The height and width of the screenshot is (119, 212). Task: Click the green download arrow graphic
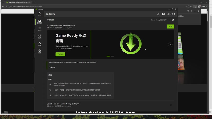(x=131, y=44)
